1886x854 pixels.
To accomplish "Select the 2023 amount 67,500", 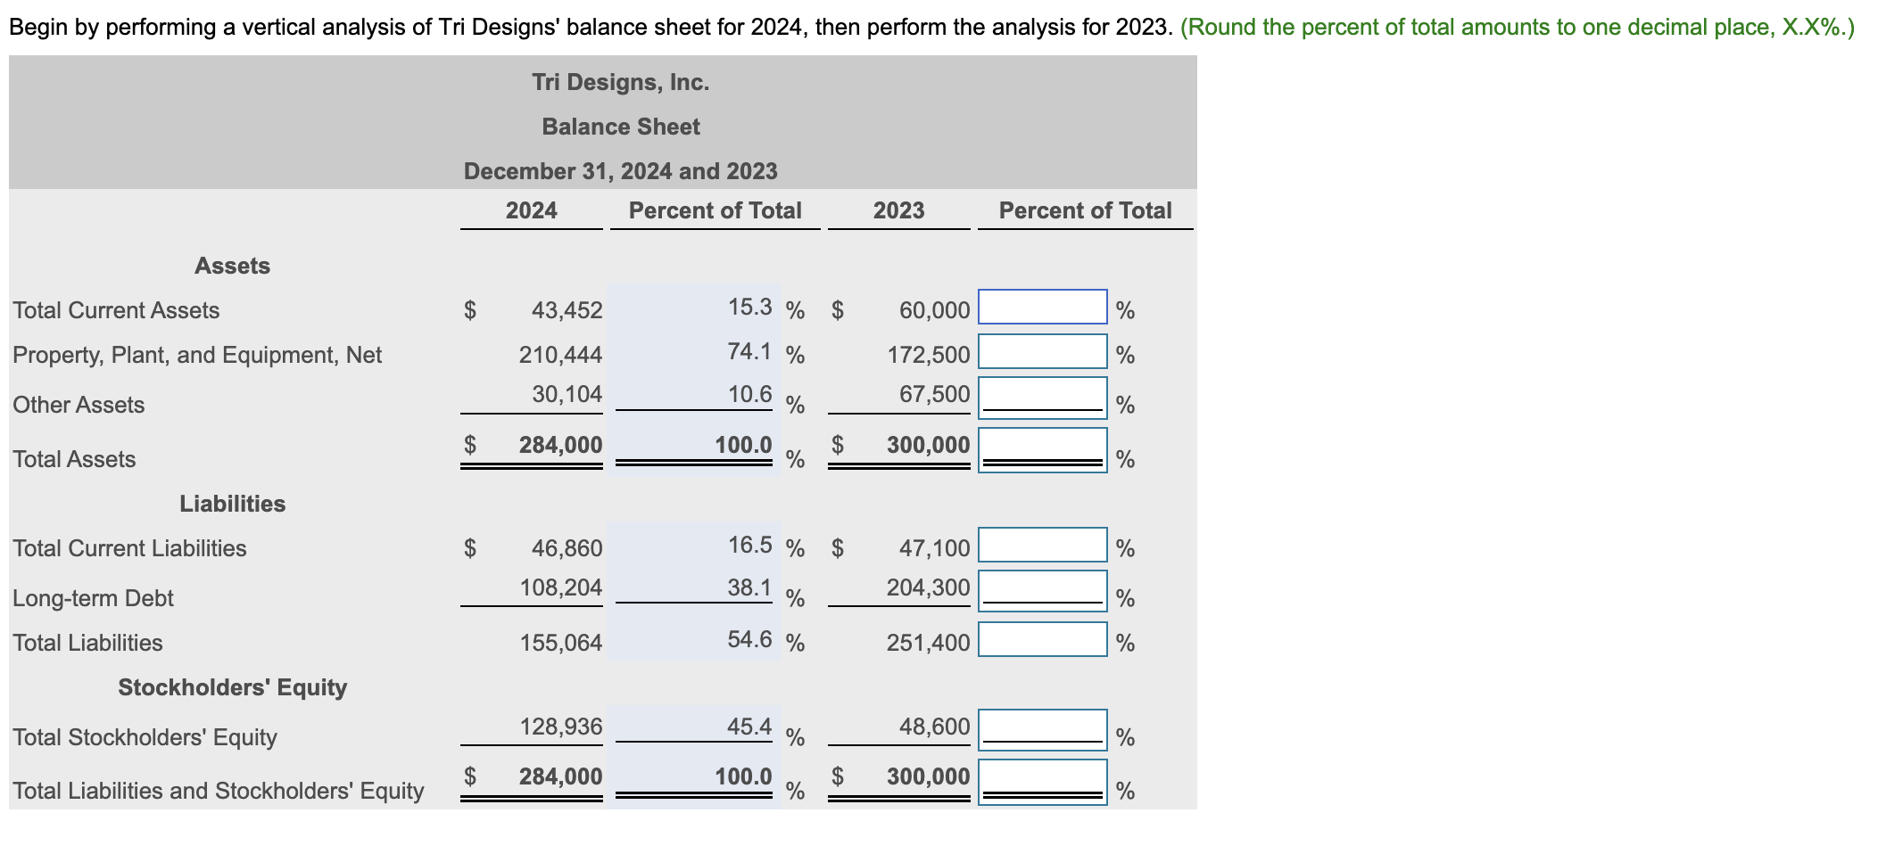I will tap(934, 394).
